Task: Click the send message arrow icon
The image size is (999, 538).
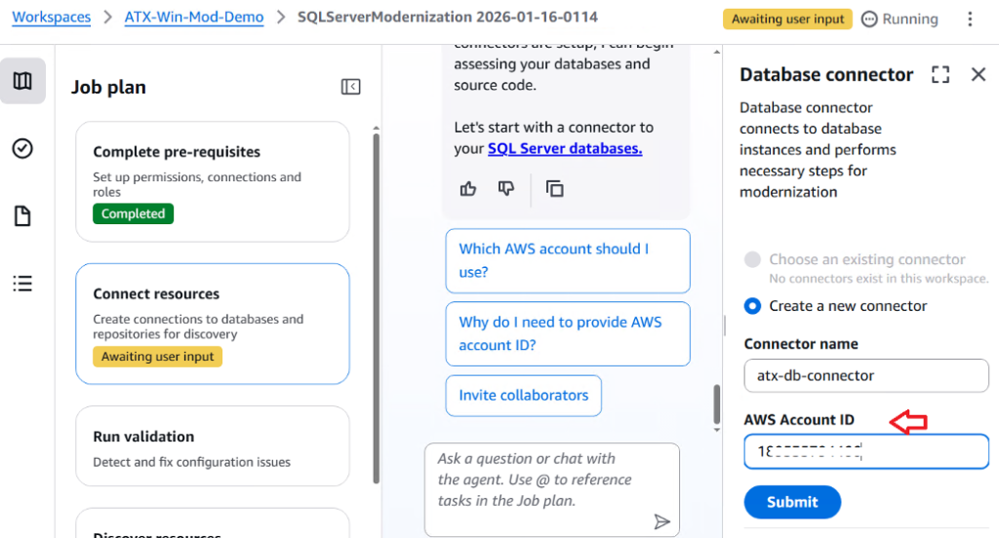Action: tap(661, 521)
